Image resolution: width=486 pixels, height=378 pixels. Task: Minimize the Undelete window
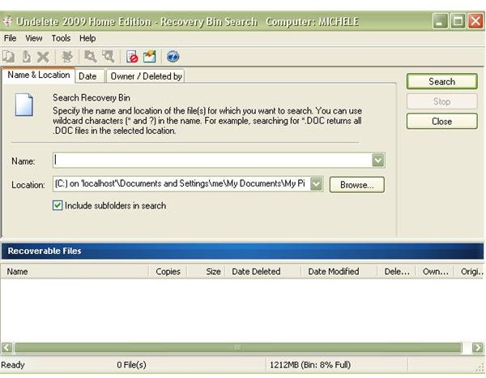point(440,21)
